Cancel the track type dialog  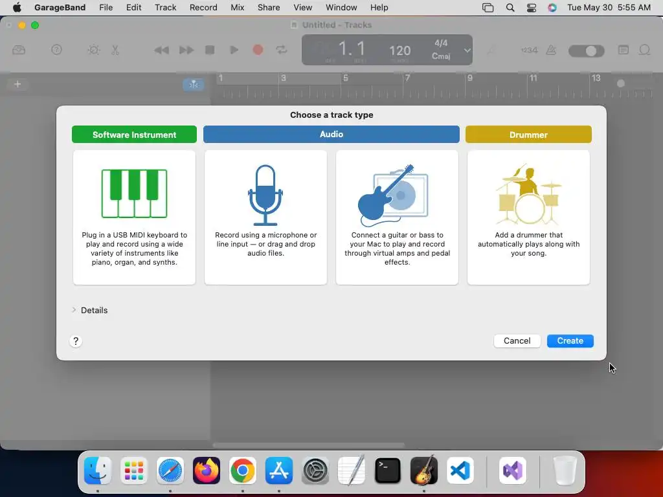[x=517, y=340]
